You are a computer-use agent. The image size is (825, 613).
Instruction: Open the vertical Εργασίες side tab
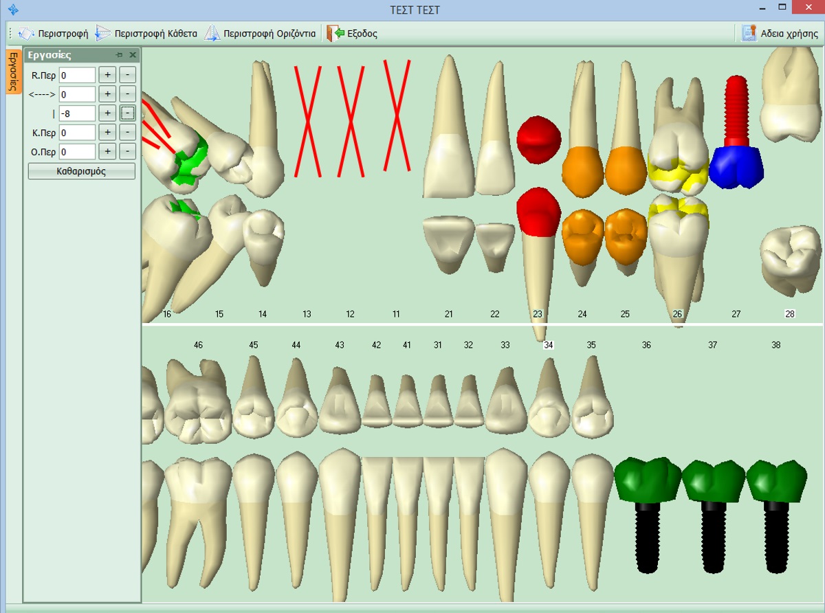tap(12, 71)
